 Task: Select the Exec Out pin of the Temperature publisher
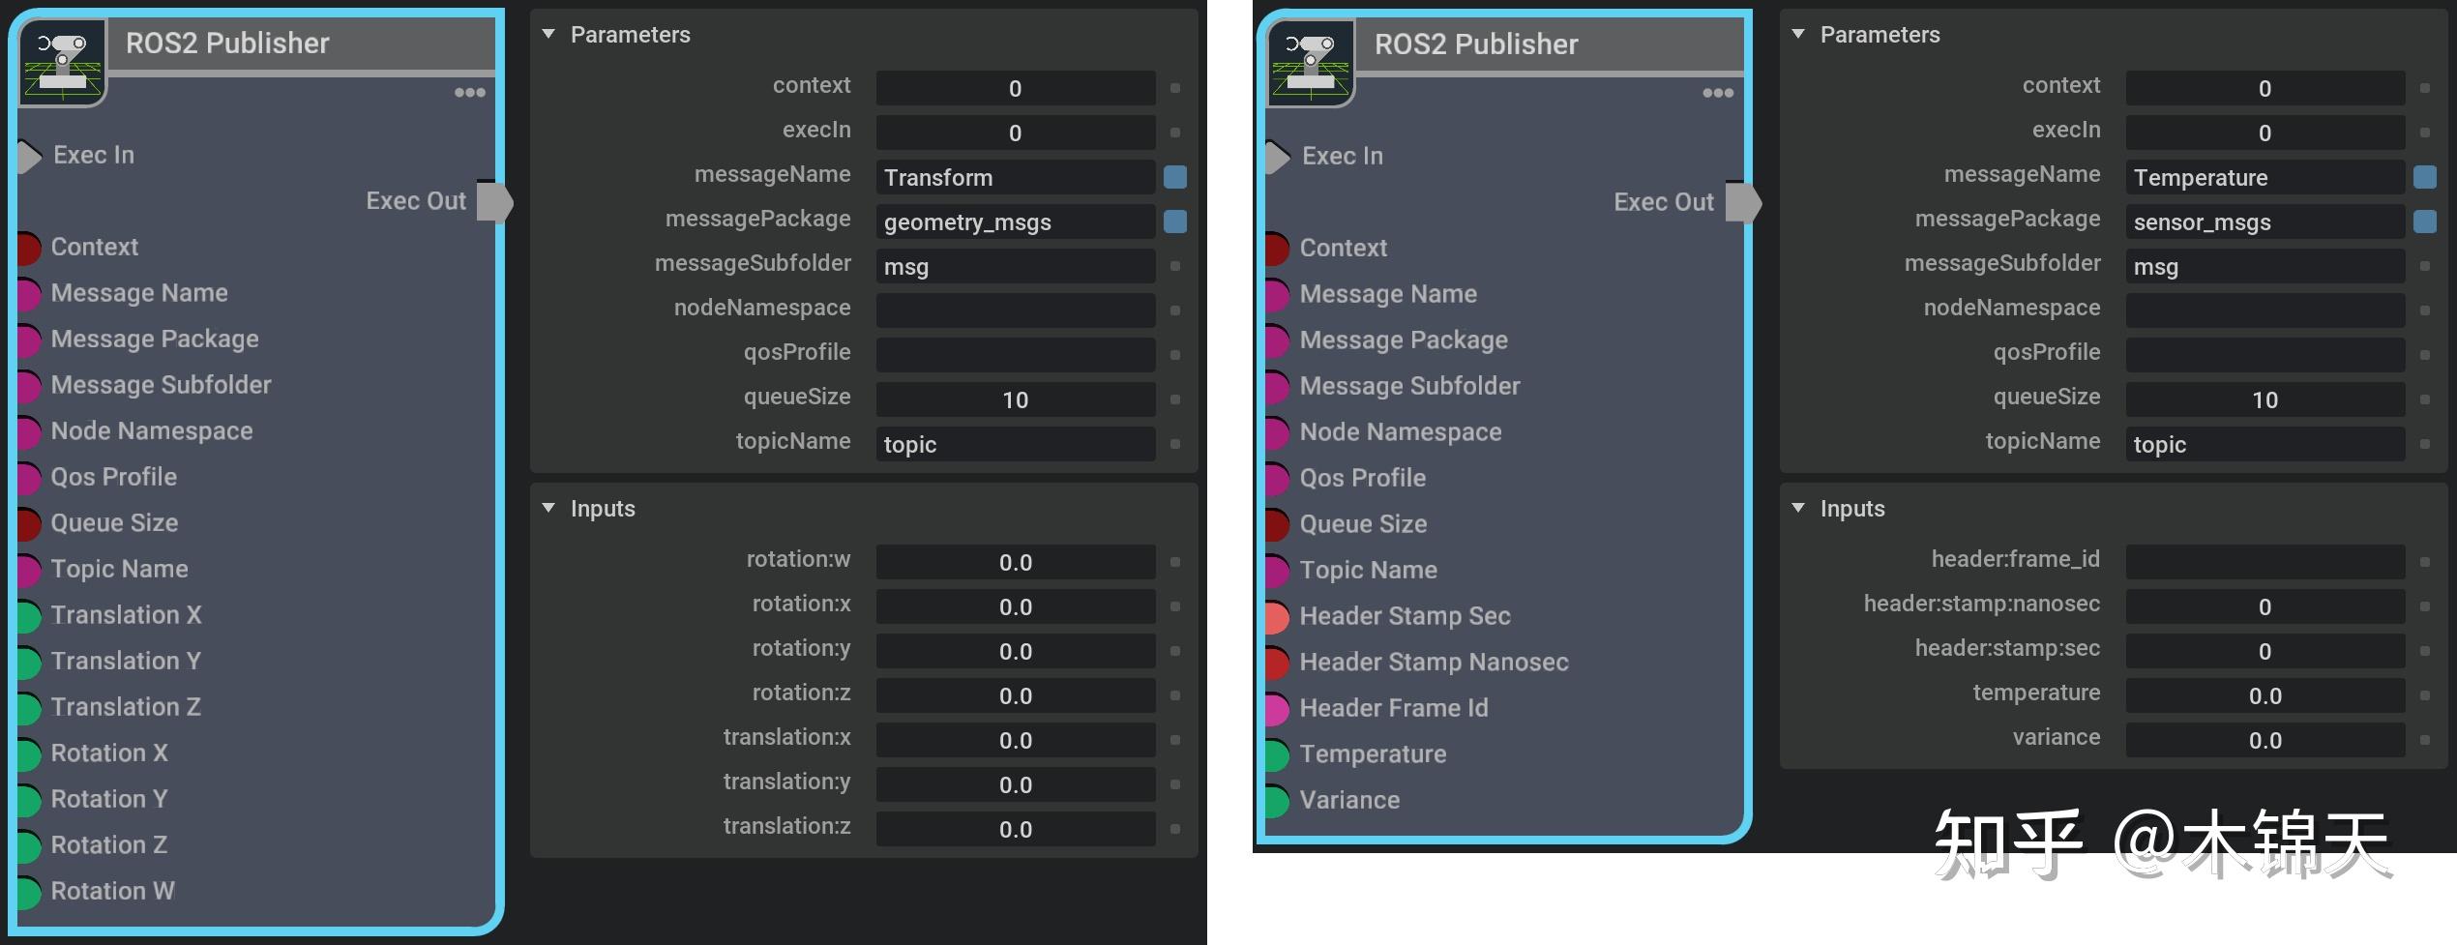point(1743,202)
